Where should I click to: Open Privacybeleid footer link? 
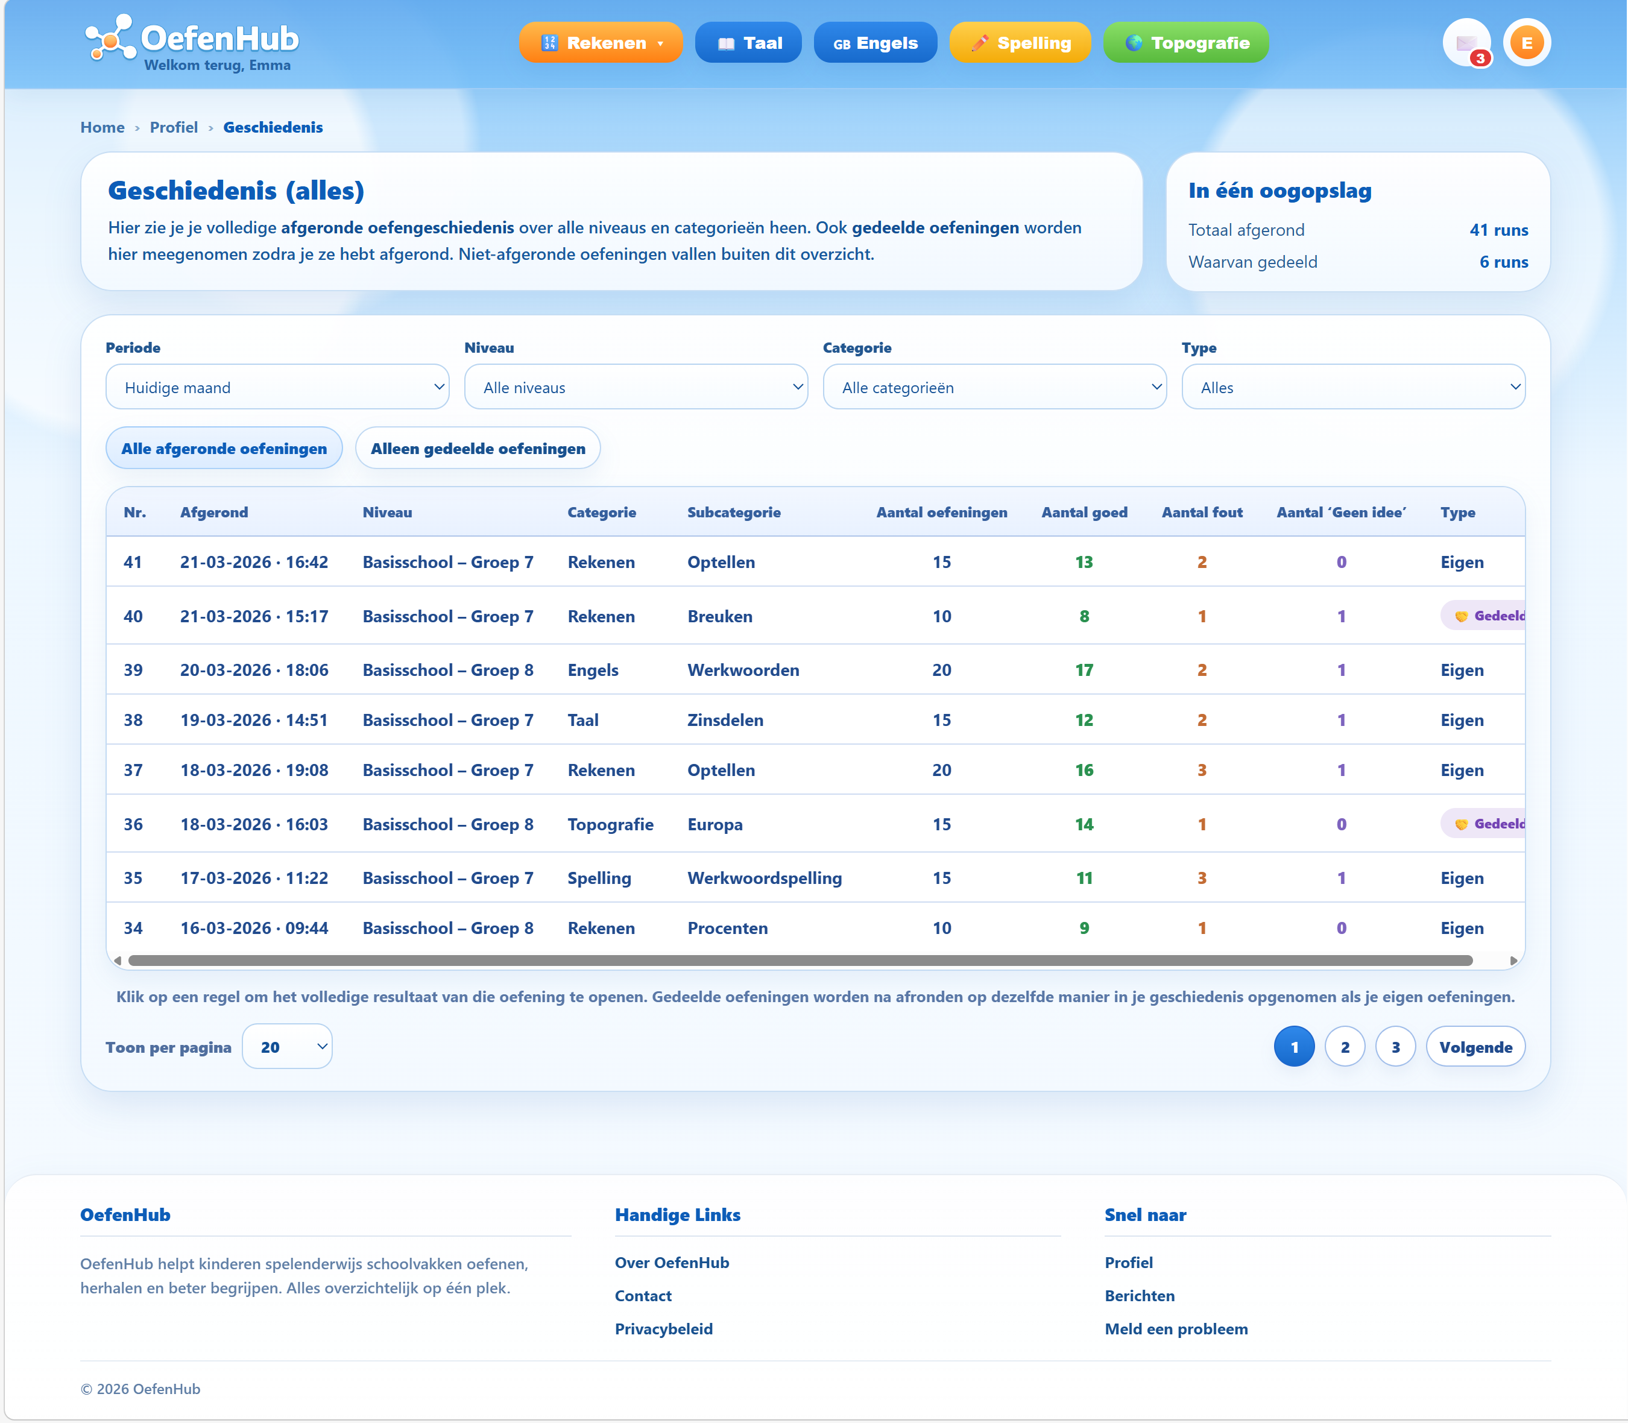(x=664, y=1330)
